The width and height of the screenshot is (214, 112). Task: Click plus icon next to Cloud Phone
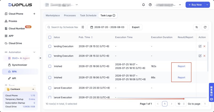[x=34, y=14]
